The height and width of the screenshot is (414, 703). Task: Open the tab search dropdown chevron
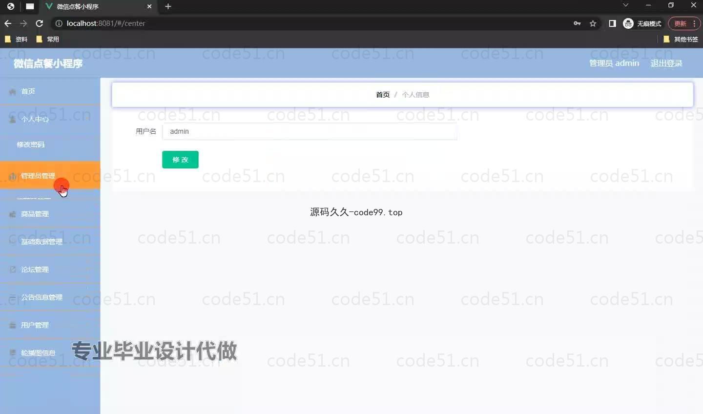[x=626, y=5]
